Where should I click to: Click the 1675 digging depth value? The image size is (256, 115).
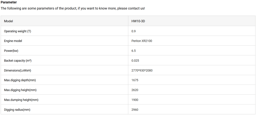tap(135, 80)
